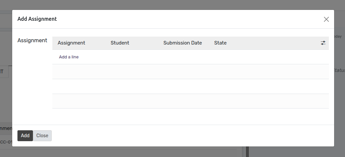Click the Add a line link
The image size is (345, 157).
point(69,57)
